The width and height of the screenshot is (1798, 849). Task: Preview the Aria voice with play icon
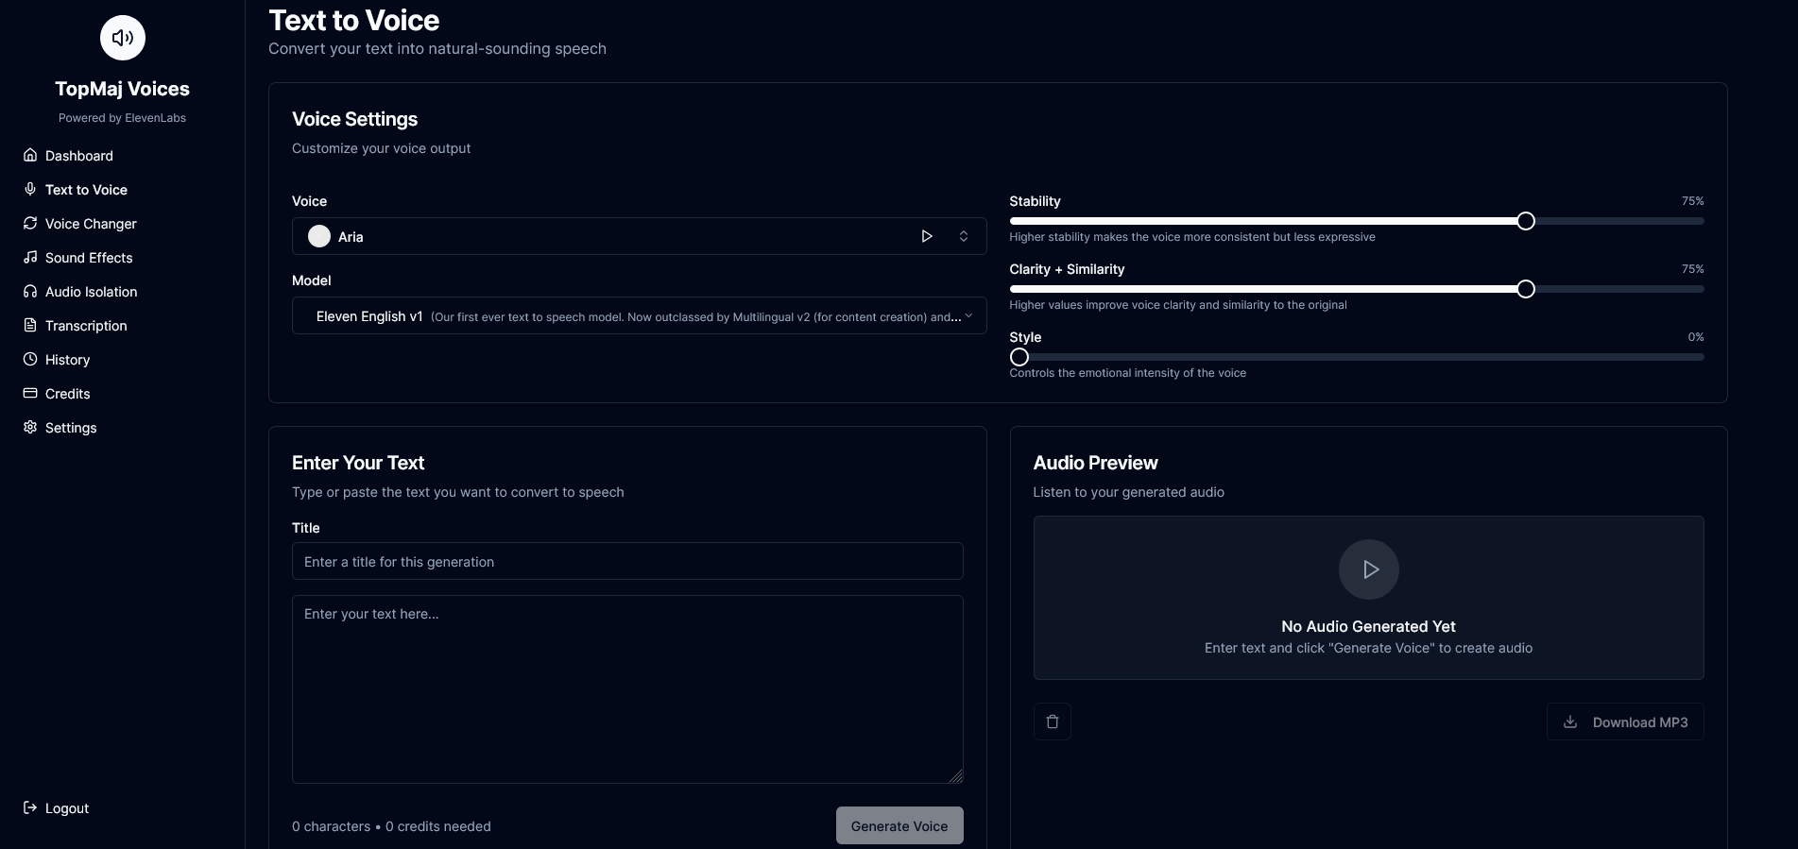[927, 236]
